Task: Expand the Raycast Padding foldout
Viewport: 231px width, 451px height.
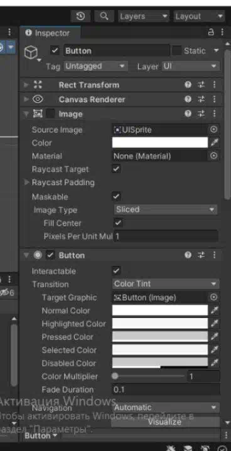Action: click(27, 183)
